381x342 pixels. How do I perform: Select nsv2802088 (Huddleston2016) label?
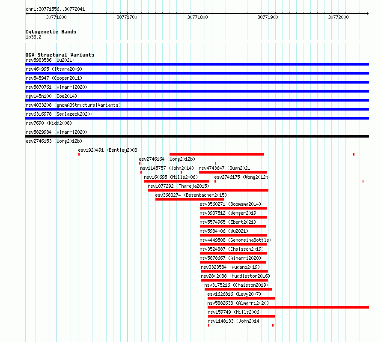pyautogui.click(x=235, y=276)
